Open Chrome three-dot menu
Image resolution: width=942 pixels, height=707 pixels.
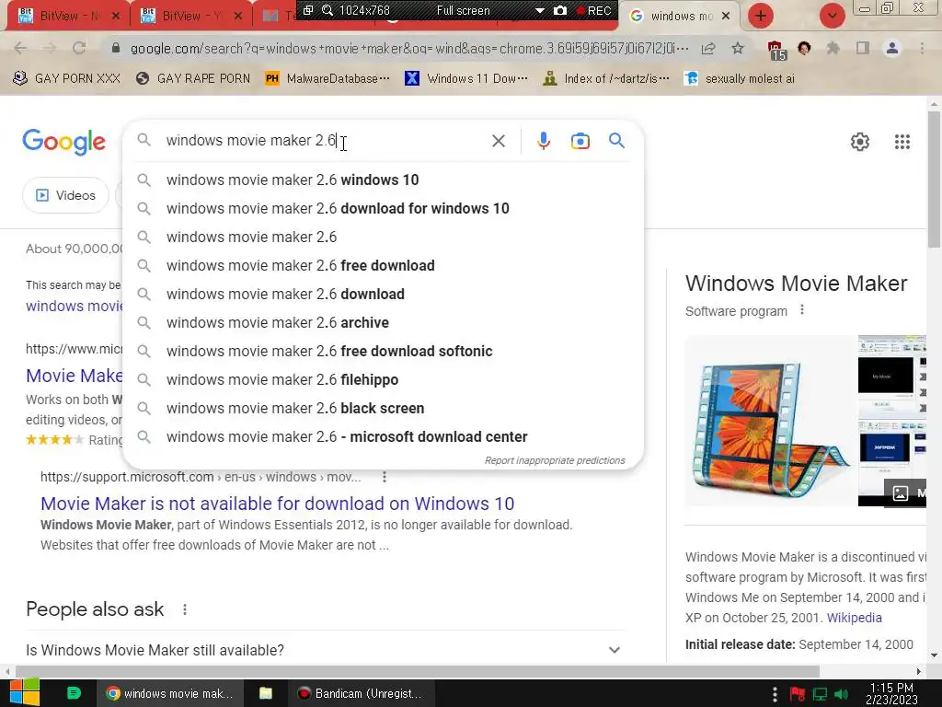pyautogui.click(x=922, y=48)
